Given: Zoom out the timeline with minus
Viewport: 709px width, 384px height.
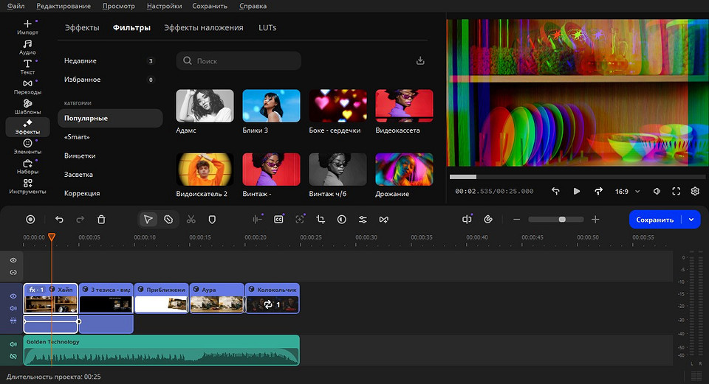Looking at the screenshot, I should point(517,220).
